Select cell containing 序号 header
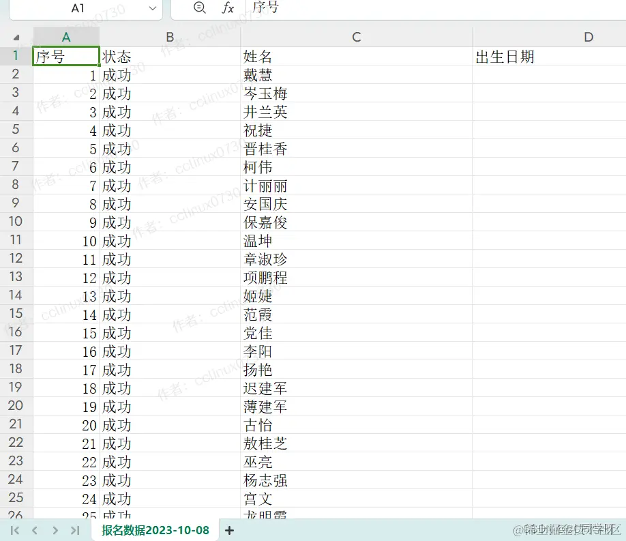The height and width of the screenshot is (541, 626). click(66, 56)
